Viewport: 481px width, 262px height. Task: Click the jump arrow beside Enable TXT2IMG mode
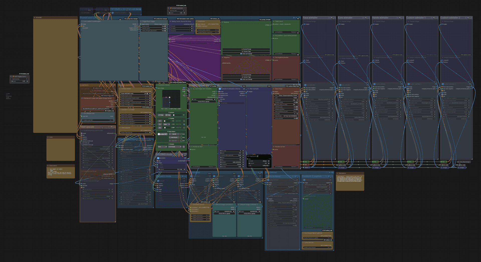click(150, 105)
